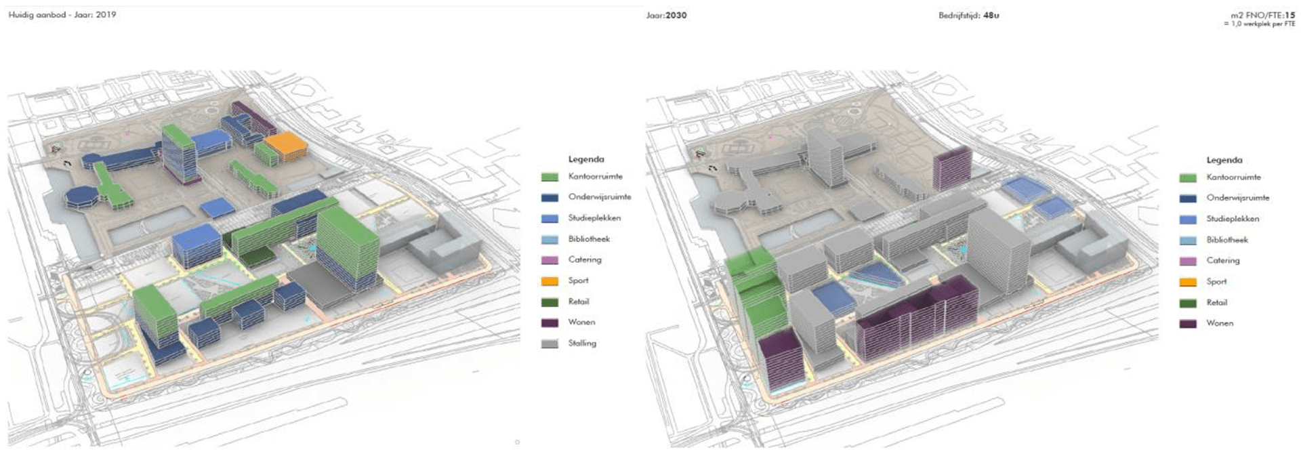Click the 'Jaar:2030' heading

point(666,15)
